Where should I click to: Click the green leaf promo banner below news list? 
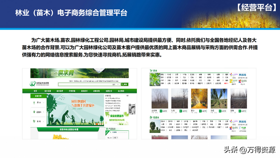117,118
